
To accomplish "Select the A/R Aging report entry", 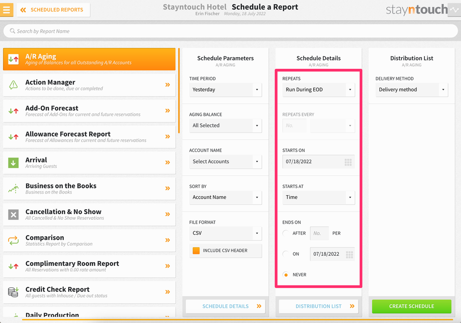I will click(x=89, y=59).
